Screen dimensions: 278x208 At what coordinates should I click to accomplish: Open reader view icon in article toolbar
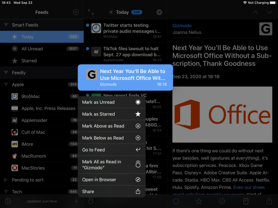click(x=246, y=201)
